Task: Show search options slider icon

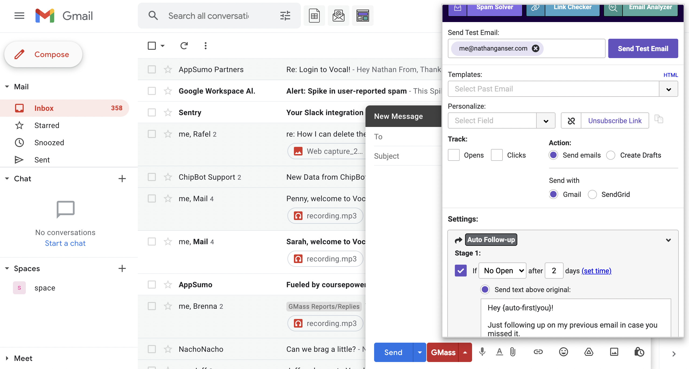Action: point(285,16)
